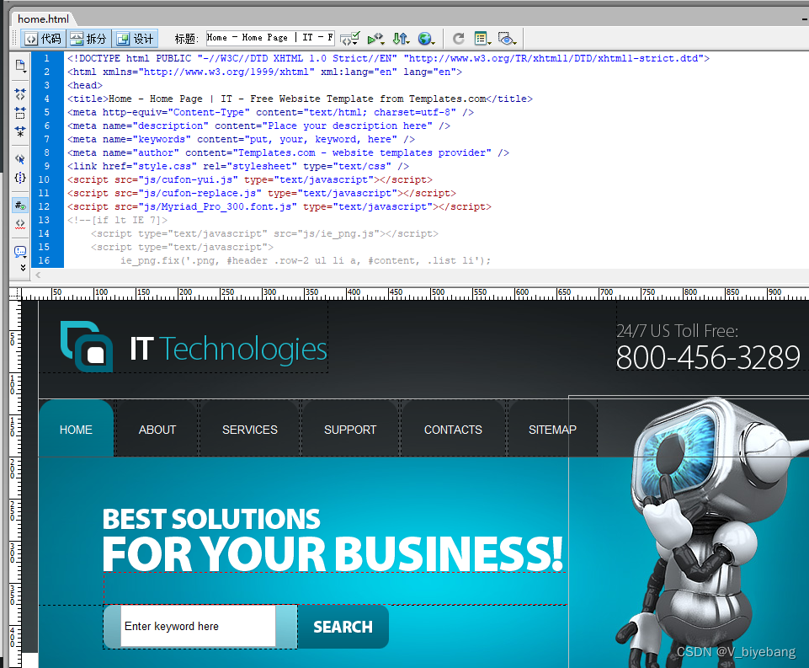The height and width of the screenshot is (668, 809).
Task: Click the <!--[if lt IE 7]> comment line
Action: (117, 220)
